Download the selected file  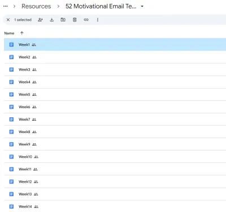tap(52, 20)
